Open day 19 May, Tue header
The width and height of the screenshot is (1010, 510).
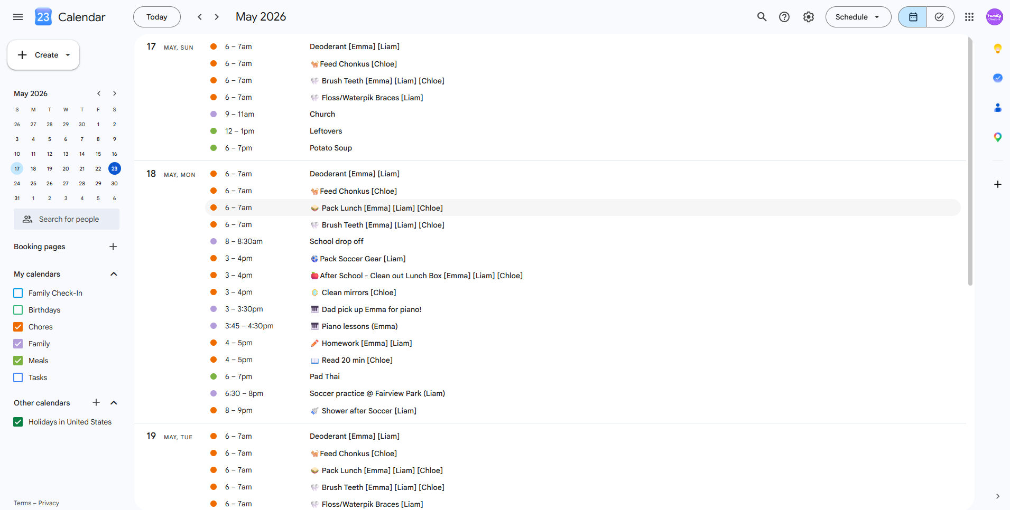coord(169,436)
